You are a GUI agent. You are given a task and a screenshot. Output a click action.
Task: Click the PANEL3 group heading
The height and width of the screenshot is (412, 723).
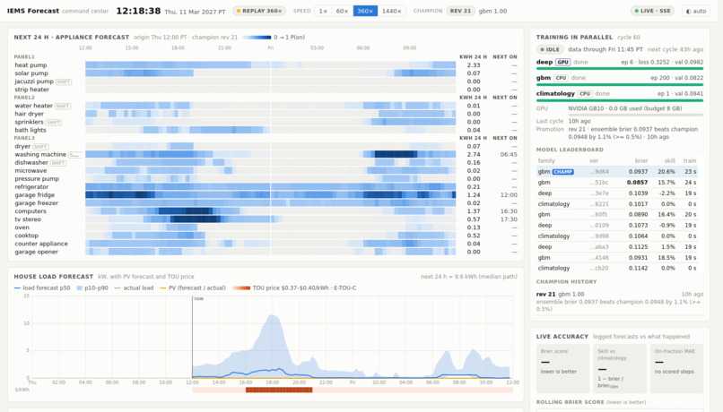point(24,138)
